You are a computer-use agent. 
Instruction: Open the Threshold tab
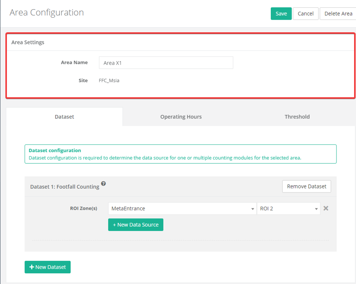(297, 117)
